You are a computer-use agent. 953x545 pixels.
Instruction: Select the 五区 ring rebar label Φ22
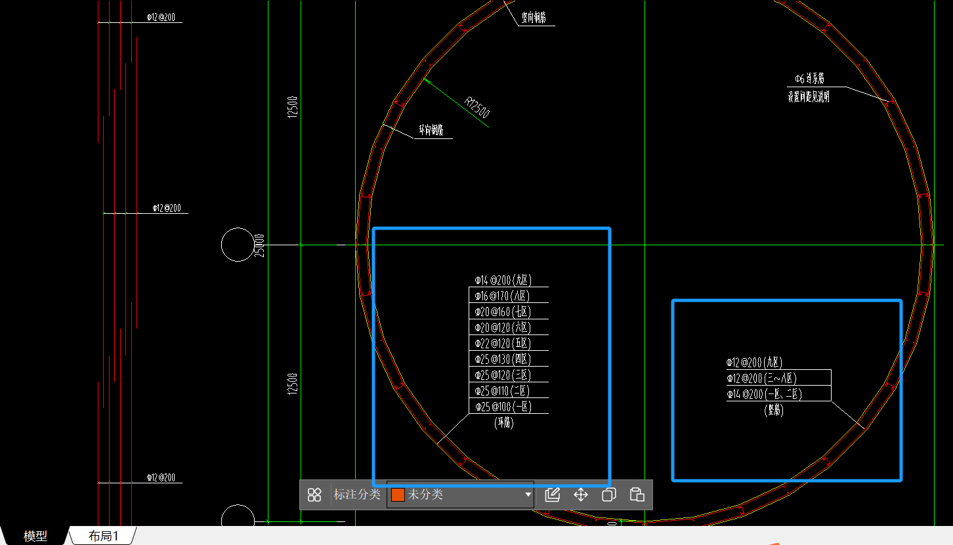coord(503,343)
